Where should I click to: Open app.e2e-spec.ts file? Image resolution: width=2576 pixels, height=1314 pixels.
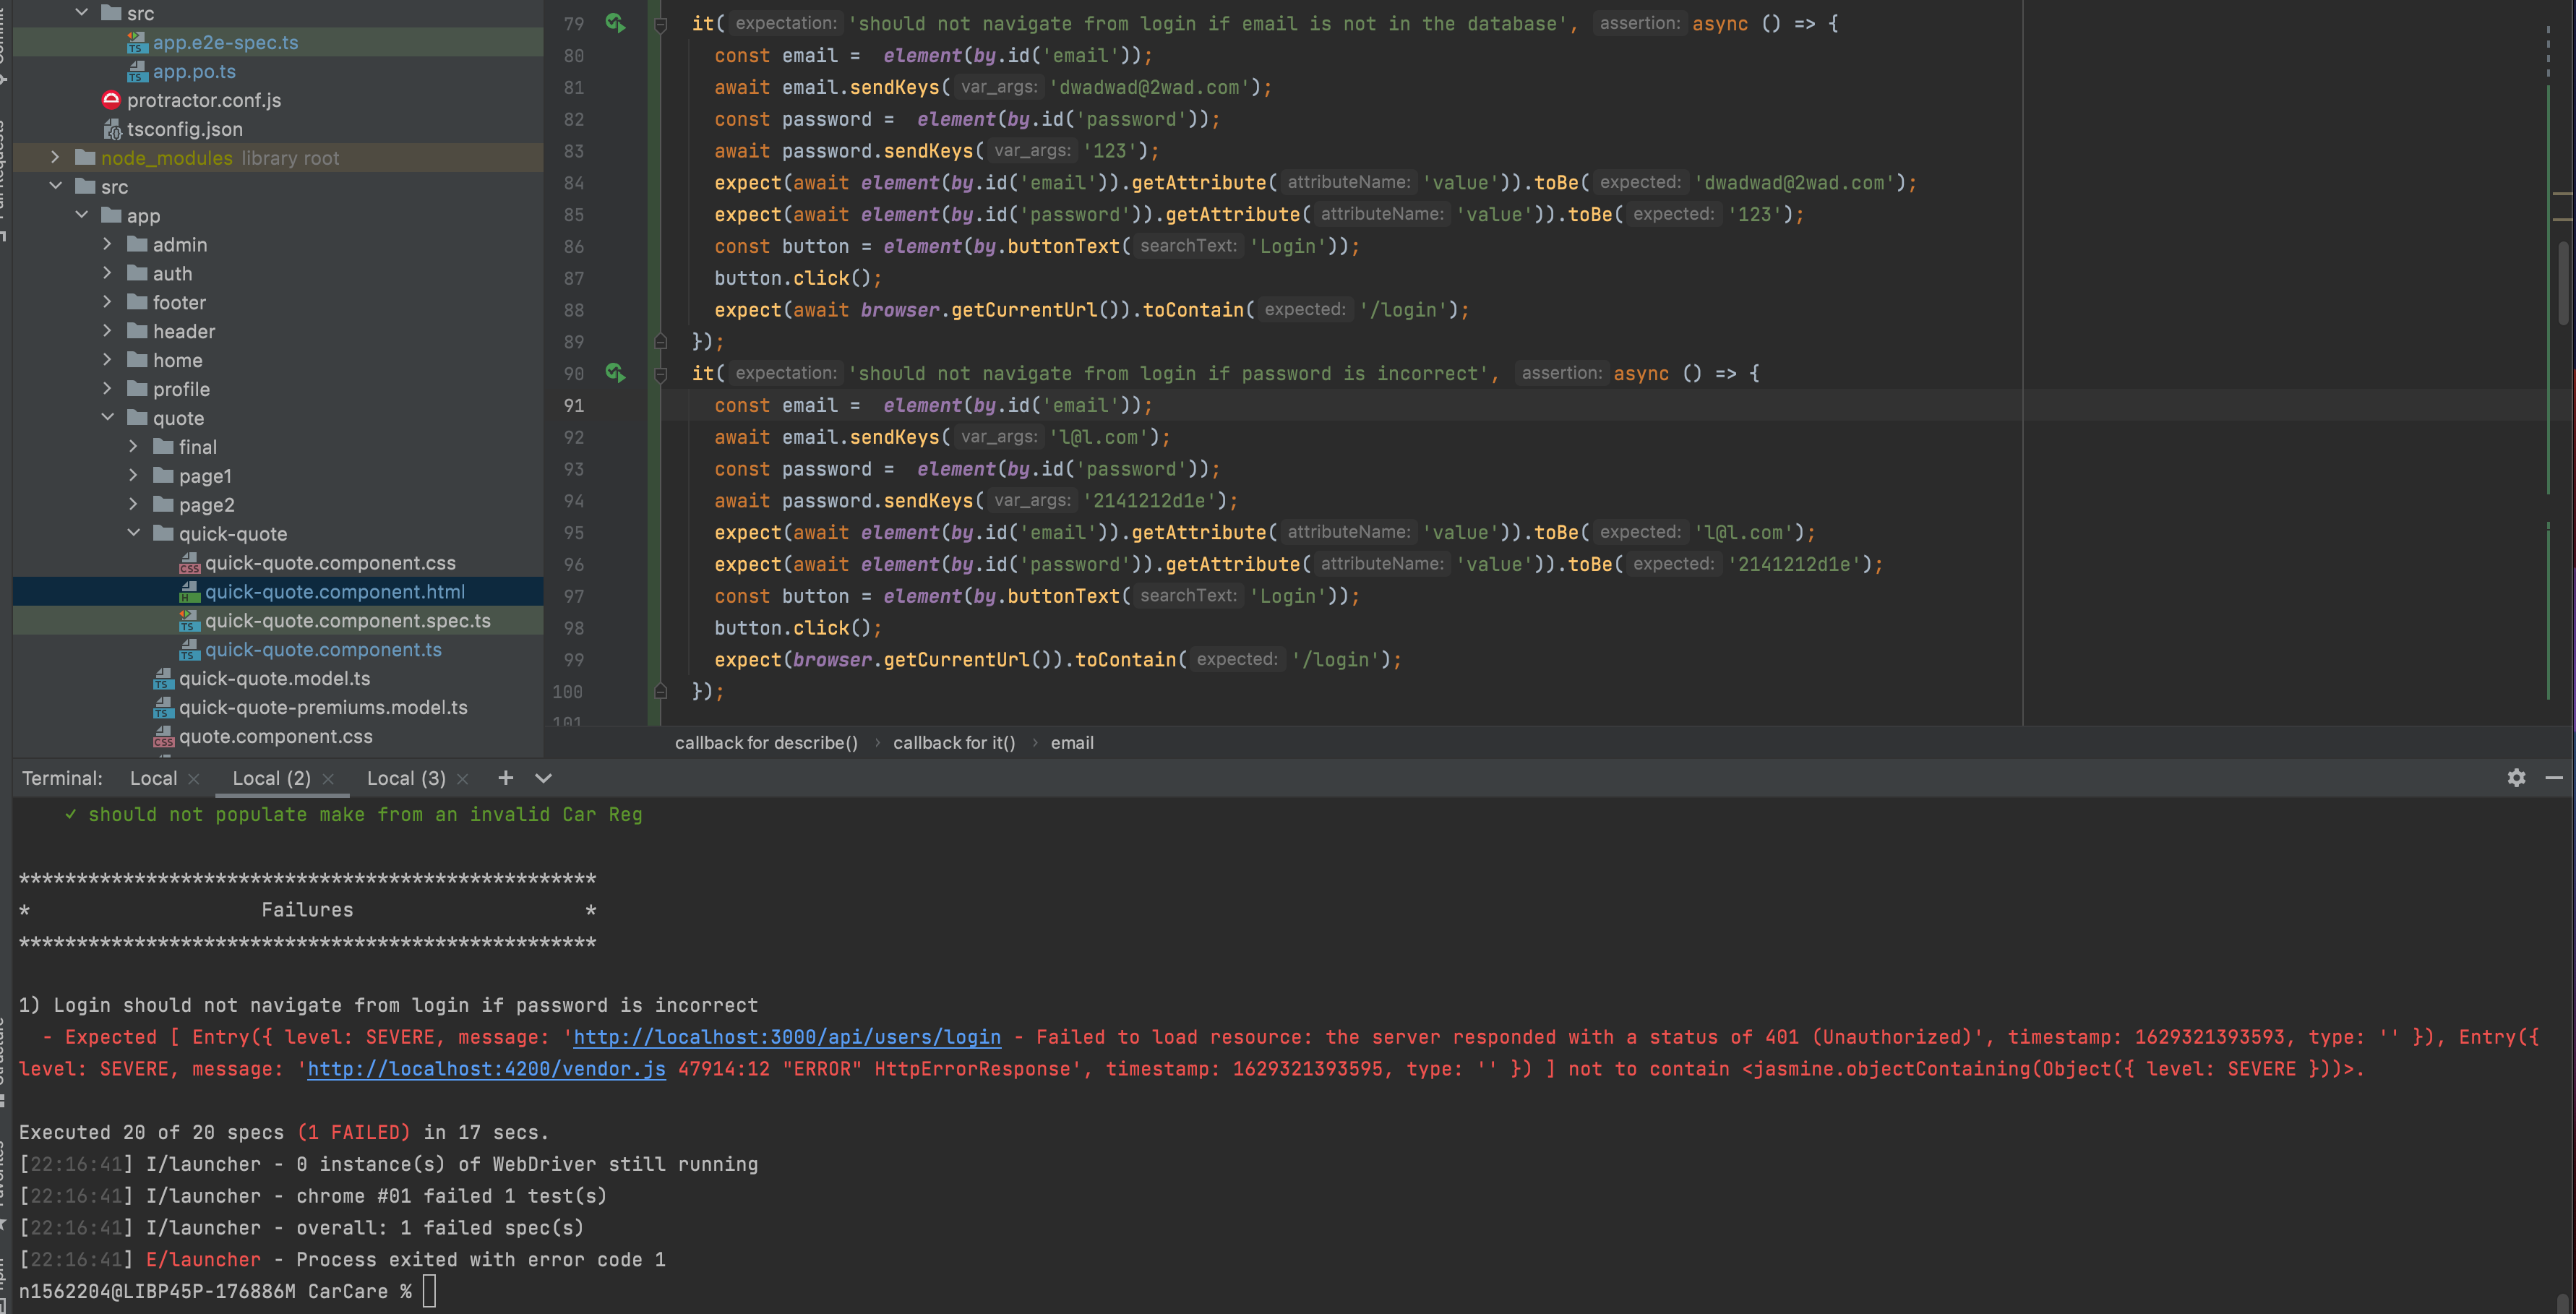225,42
